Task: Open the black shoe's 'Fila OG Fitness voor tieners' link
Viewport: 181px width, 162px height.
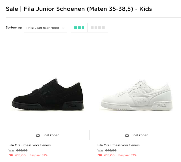Action: (x=30, y=145)
